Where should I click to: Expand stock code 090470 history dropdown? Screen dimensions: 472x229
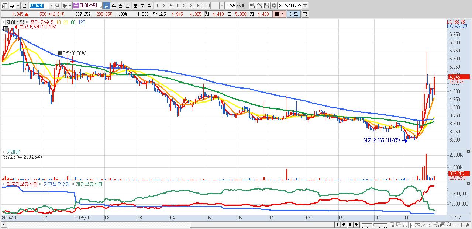(x=51, y=6)
